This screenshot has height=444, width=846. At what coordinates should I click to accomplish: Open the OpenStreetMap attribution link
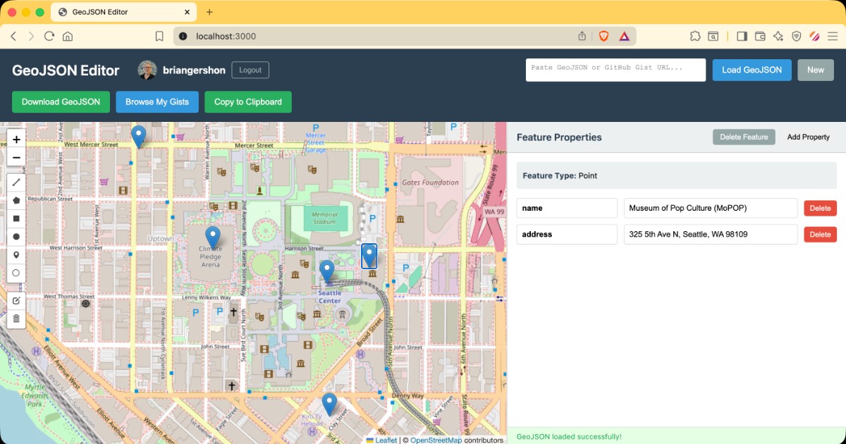click(436, 440)
